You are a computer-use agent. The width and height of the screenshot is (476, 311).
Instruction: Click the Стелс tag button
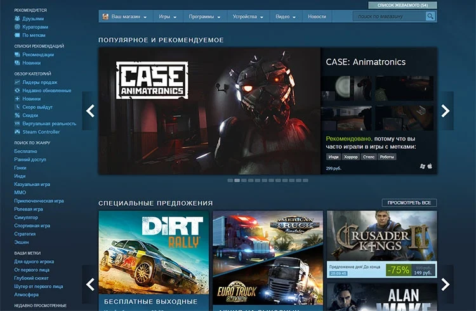point(369,157)
